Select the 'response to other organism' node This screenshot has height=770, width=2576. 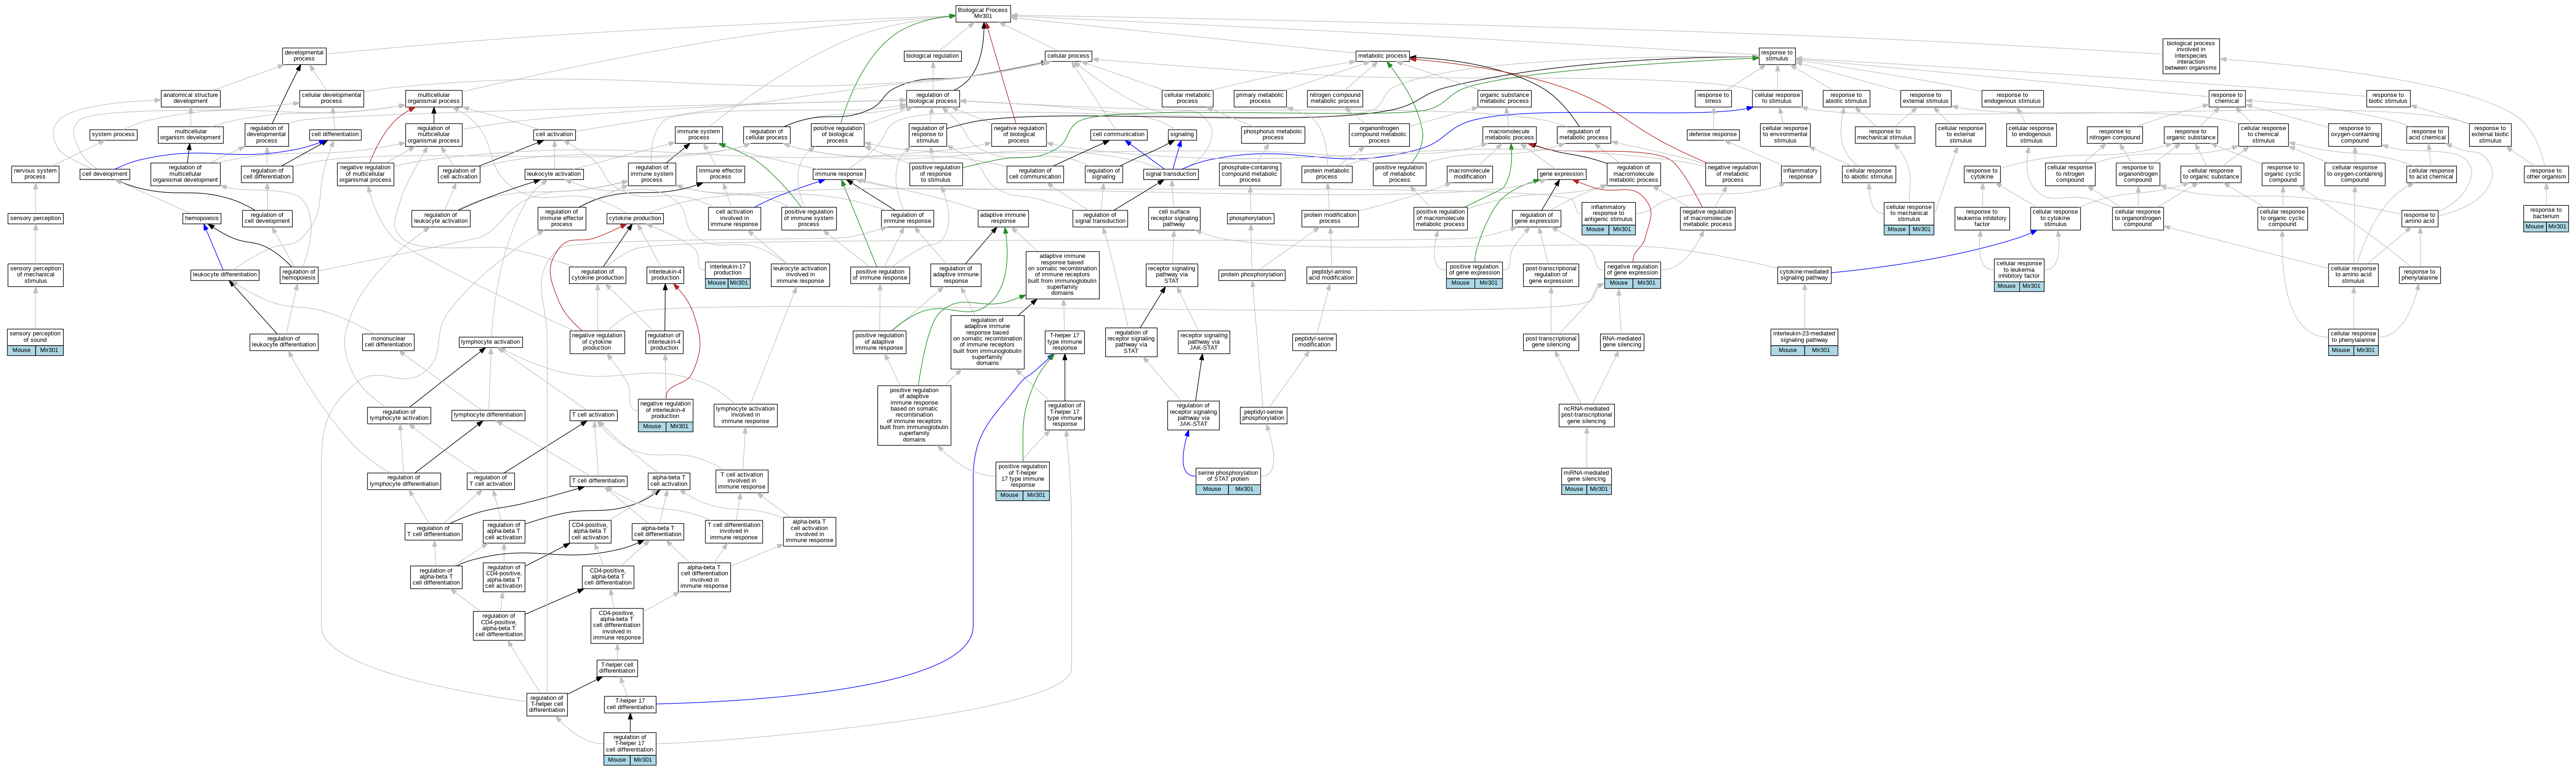coord(2545,174)
